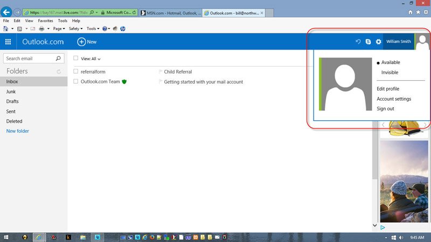Set status to Invisible

pyautogui.click(x=390, y=73)
